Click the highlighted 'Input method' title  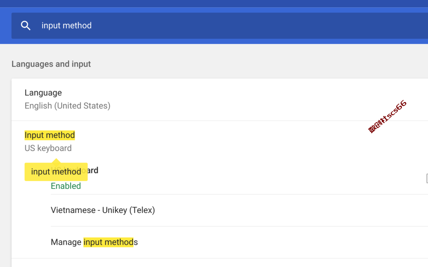pyautogui.click(x=50, y=135)
